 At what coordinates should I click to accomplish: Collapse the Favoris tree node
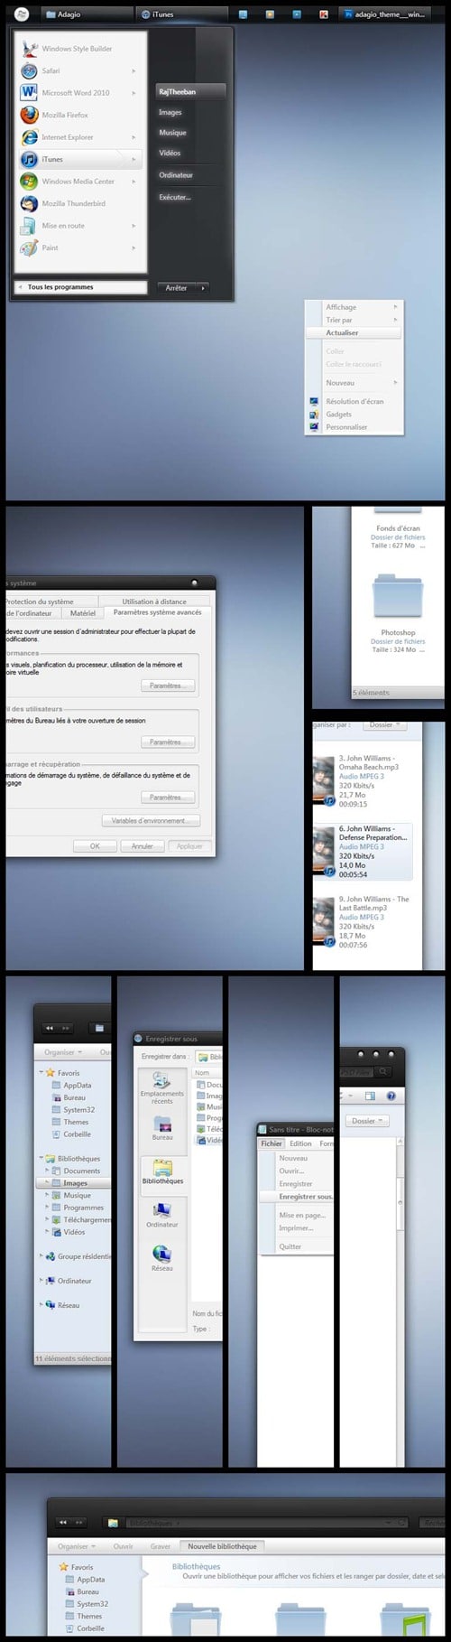pyautogui.click(x=41, y=1073)
